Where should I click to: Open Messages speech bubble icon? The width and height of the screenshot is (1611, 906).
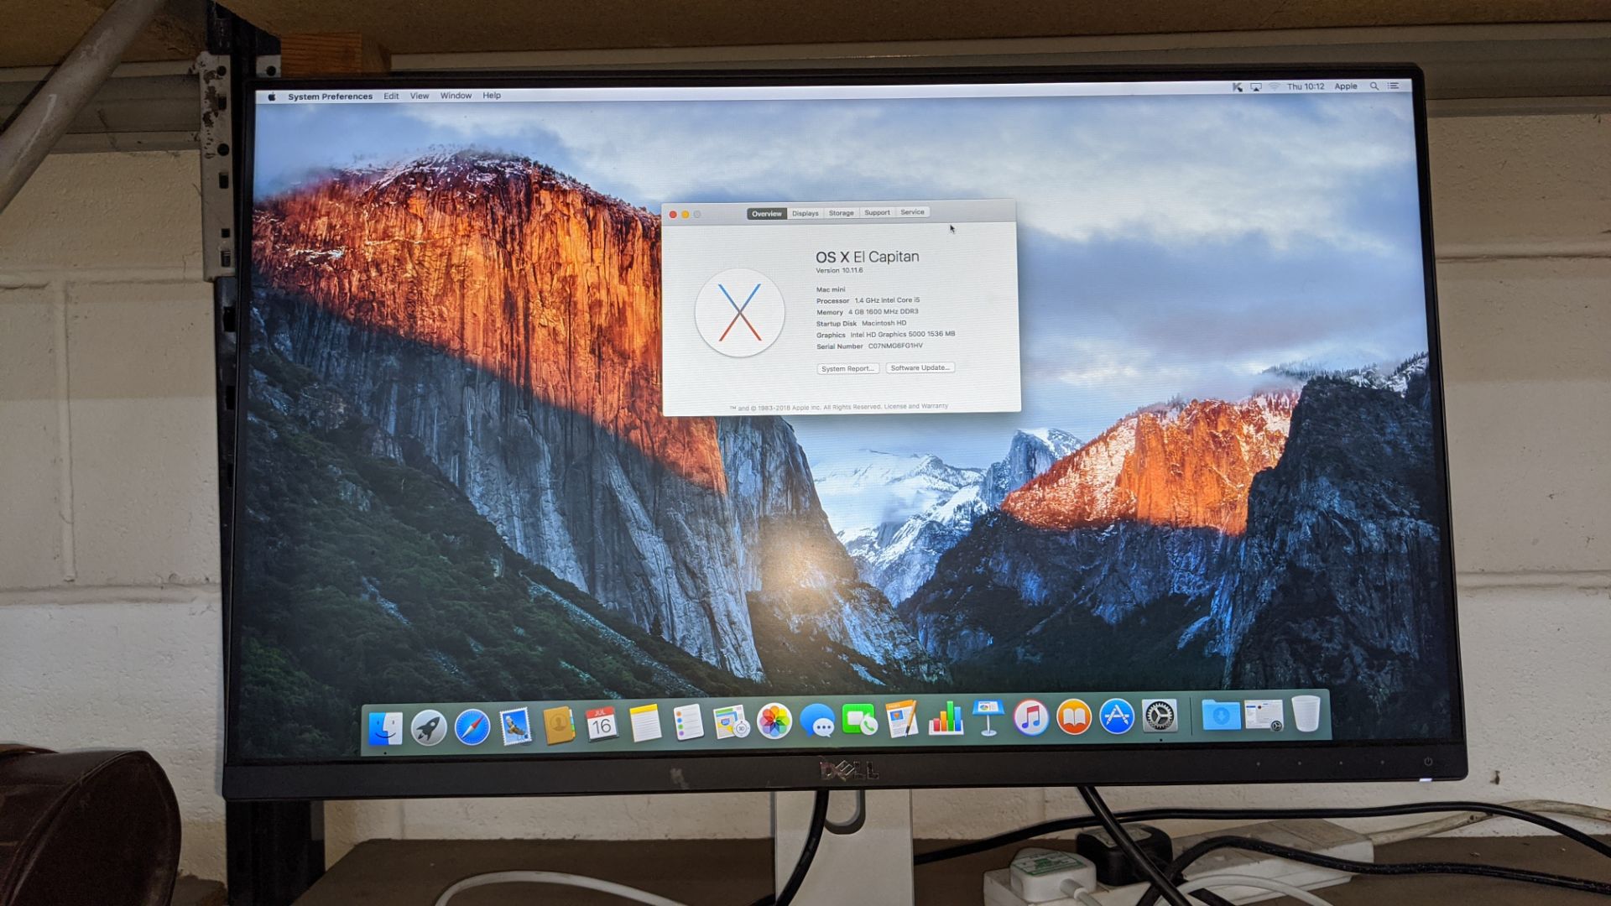[817, 721]
